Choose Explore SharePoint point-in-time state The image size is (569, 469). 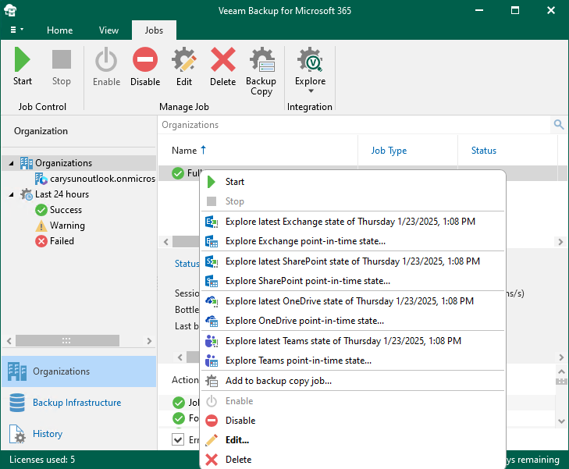pyautogui.click(x=353, y=281)
